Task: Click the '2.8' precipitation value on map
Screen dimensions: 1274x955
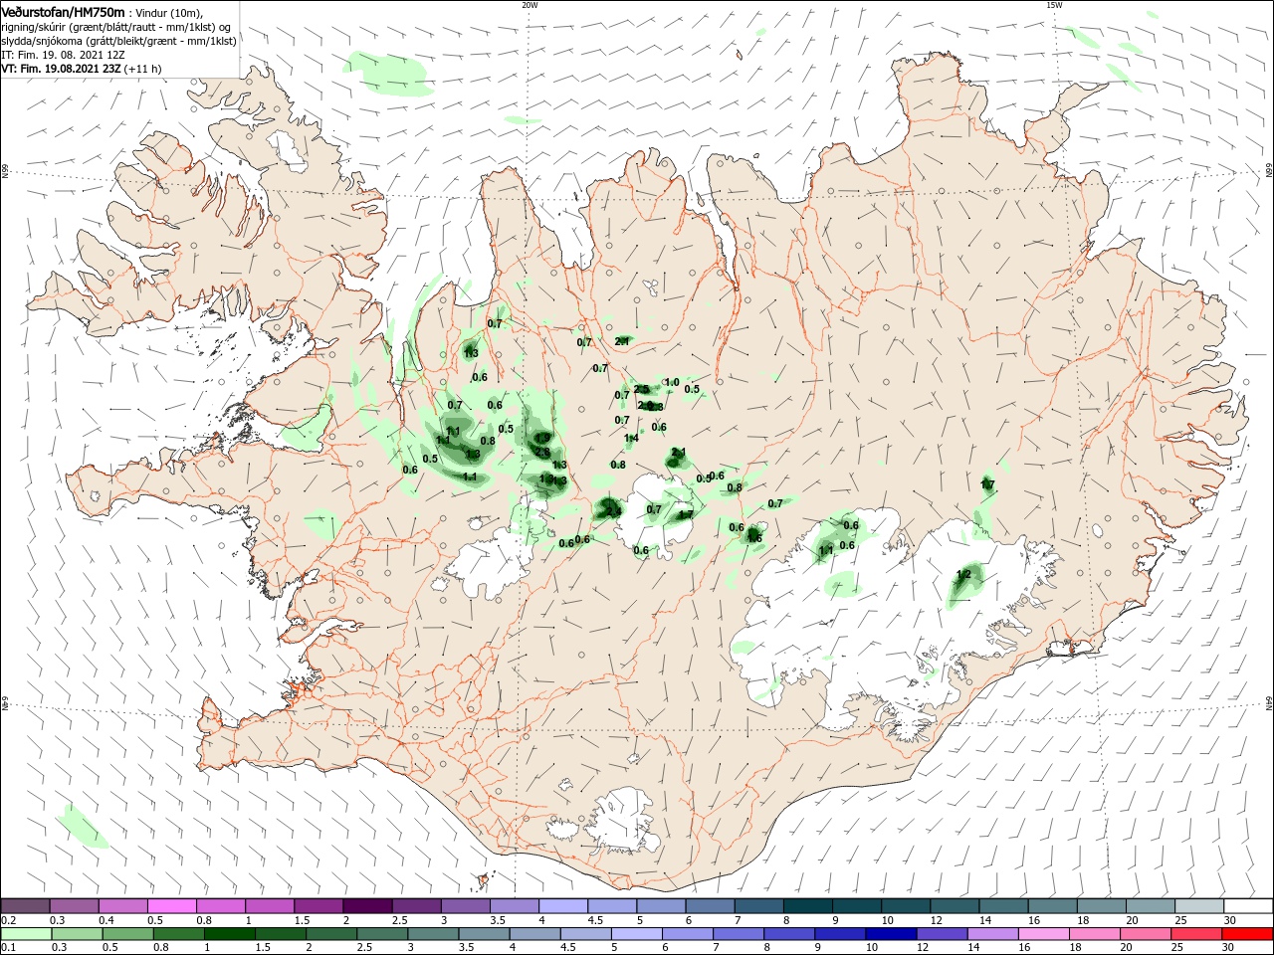Action: click(542, 453)
